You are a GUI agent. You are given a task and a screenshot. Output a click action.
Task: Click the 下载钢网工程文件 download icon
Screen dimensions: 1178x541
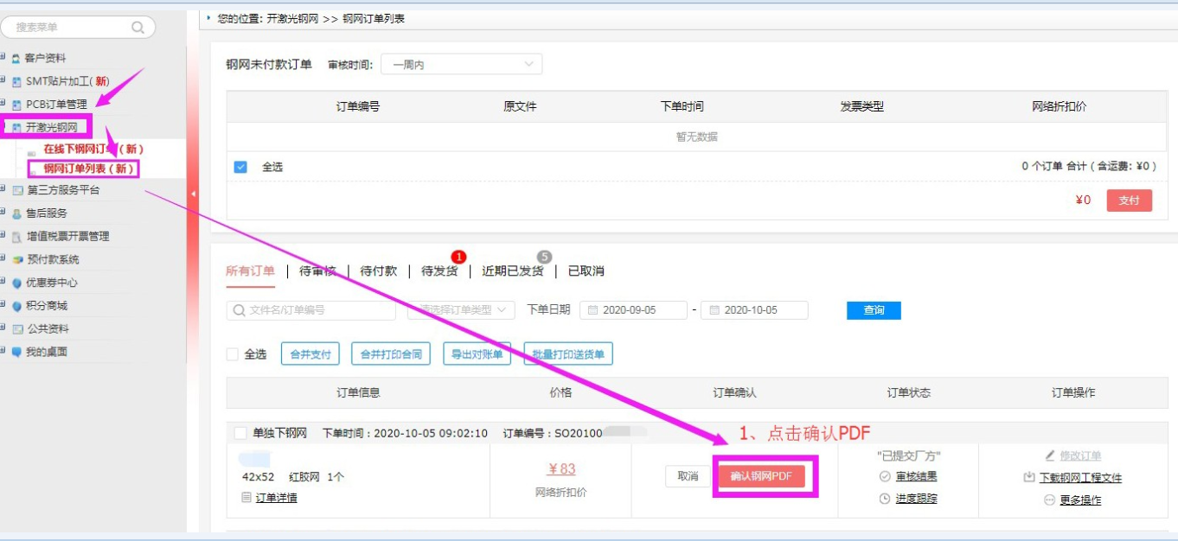click(x=1028, y=478)
